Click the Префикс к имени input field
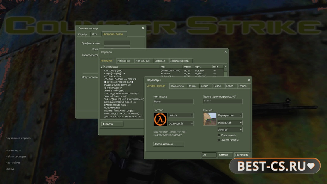 [117, 43]
